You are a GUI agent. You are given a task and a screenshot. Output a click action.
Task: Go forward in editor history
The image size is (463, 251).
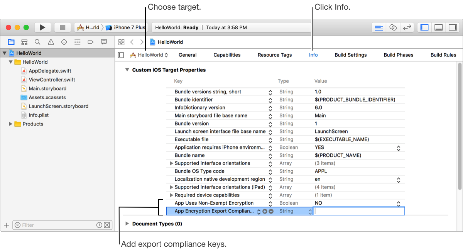coord(142,42)
